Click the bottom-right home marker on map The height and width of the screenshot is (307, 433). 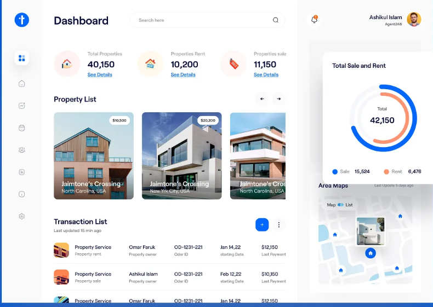[x=397, y=268]
